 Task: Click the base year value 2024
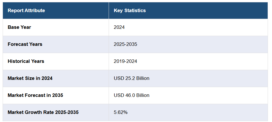[x=119, y=27]
